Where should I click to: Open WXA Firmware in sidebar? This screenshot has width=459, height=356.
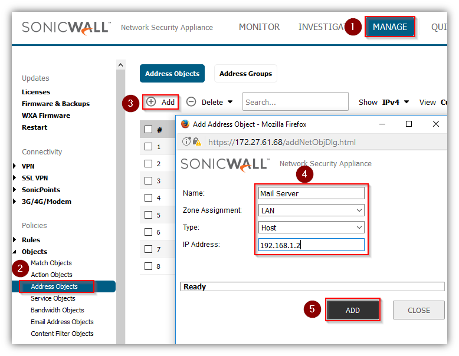[46, 116]
